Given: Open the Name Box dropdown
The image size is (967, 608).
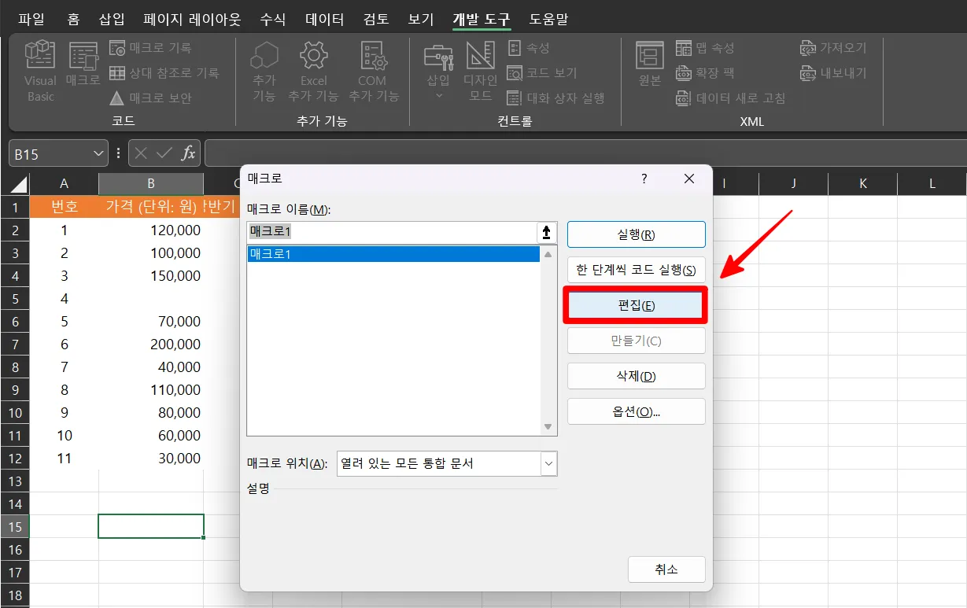Looking at the screenshot, I should (98, 153).
